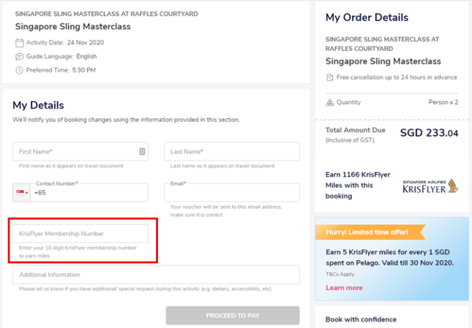Open the Learn more link
Image resolution: width=472 pixels, height=328 pixels.
click(344, 288)
